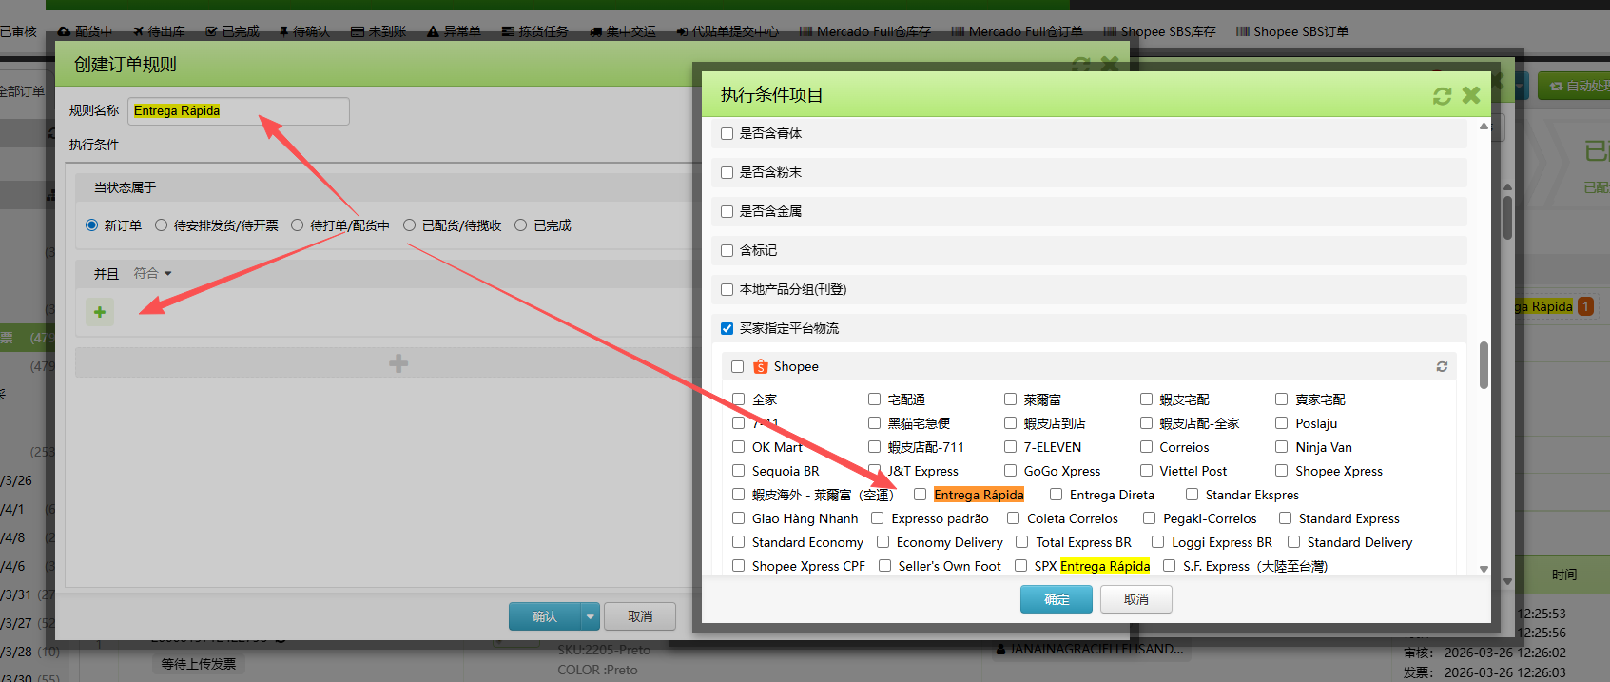Click the green plus add-condition icon

click(x=100, y=312)
